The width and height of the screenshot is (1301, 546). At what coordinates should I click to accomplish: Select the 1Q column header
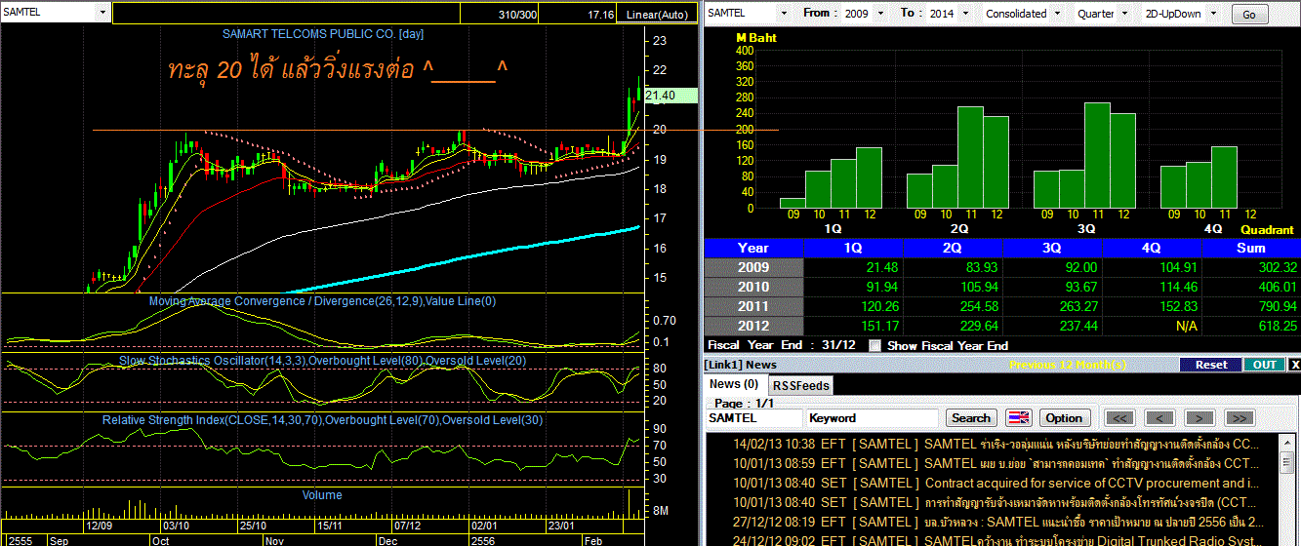point(852,248)
